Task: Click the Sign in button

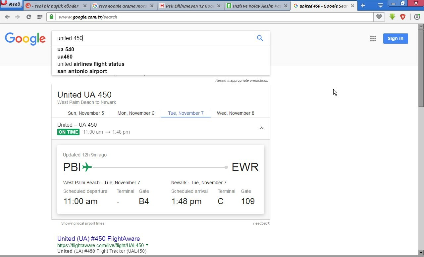Action: pos(396,38)
